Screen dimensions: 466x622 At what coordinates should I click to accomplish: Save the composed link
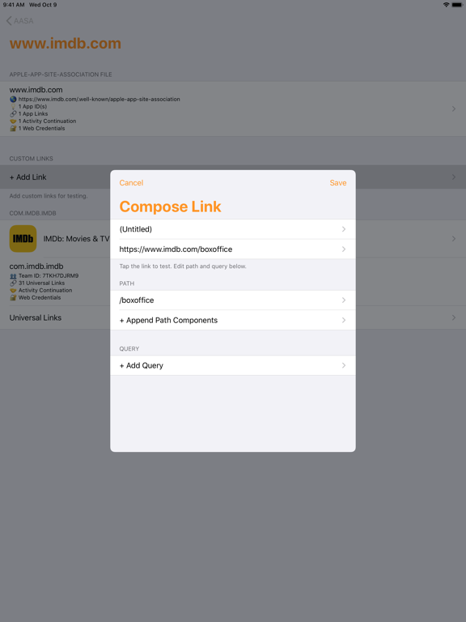[x=338, y=183]
